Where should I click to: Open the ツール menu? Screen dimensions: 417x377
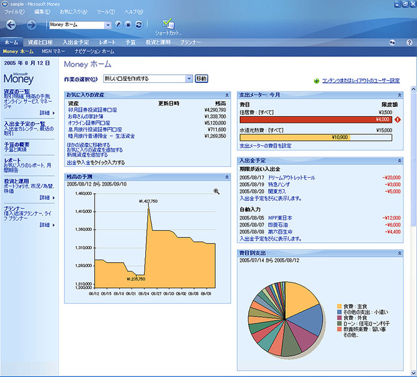pyautogui.click(x=106, y=12)
